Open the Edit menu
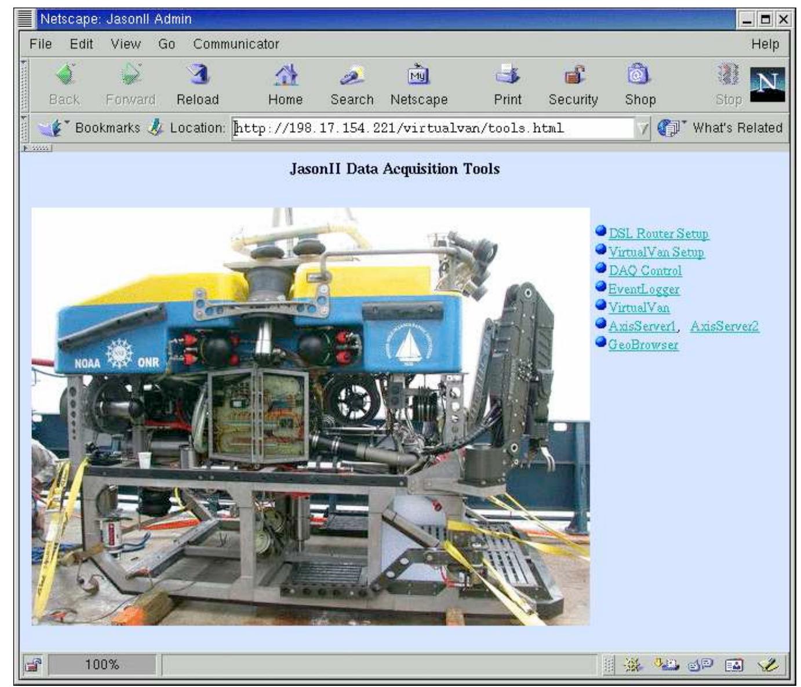This screenshot has width=801, height=687. pyautogui.click(x=81, y=44)
